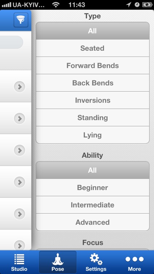Tap the battery icon in status bar
154x274 pixels.
(x=147, y=5)
